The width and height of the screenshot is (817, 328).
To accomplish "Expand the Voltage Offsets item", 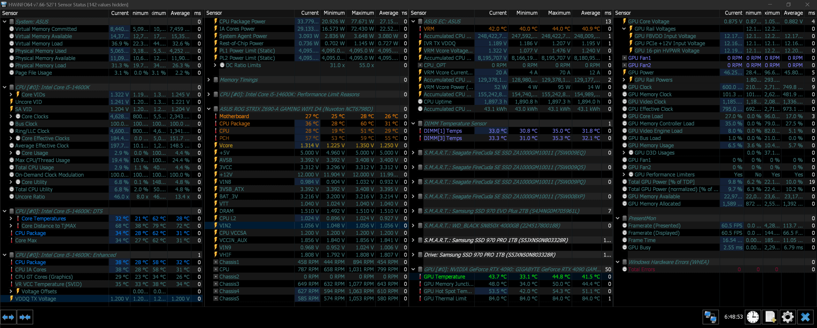I will point(11,291).
